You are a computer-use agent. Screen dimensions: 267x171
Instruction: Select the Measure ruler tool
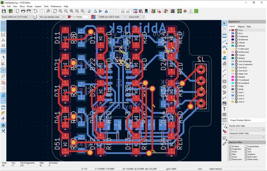(x=225, y=143)
